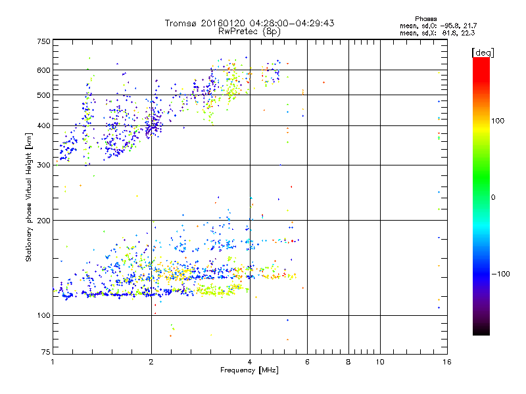
Task: Click the x-axis tick label "4"
Action: [250, 362]
